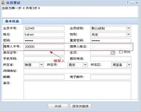Click inside the 备注 text area

(x=77, y=90)
